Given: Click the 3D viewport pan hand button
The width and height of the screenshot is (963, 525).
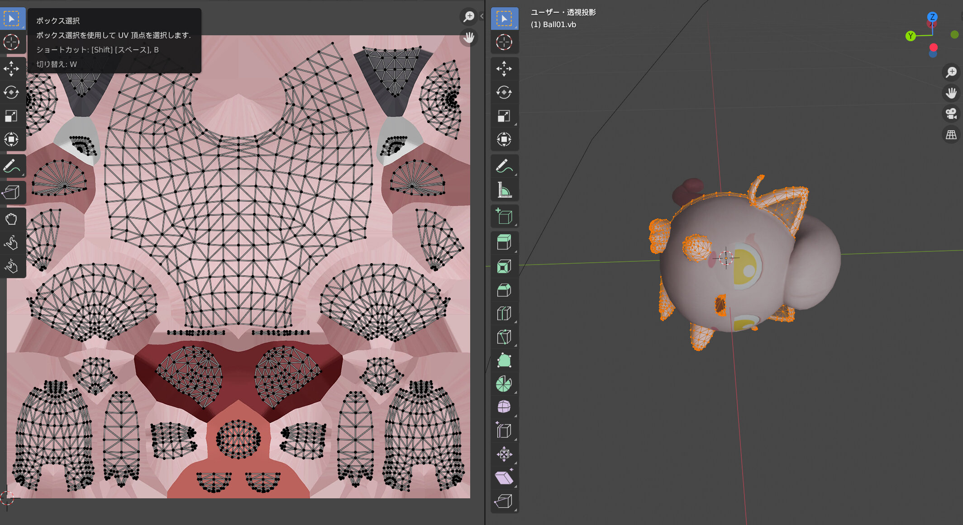Looking at the screenshot, I should tap(951, 93).
